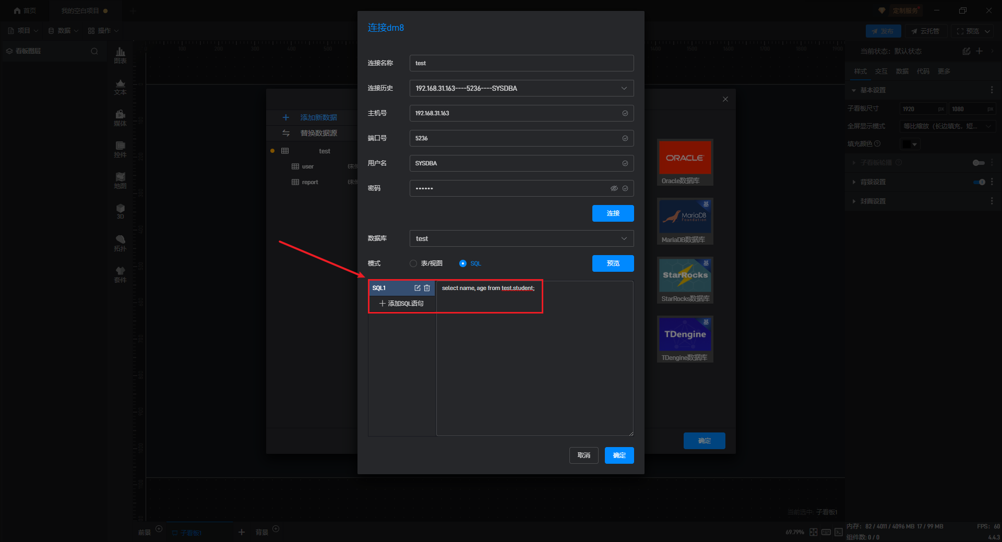Viewport: 1002px width, 542px height.
Task: Open the Map component icon in sidebar
Action: pos(120,180)
